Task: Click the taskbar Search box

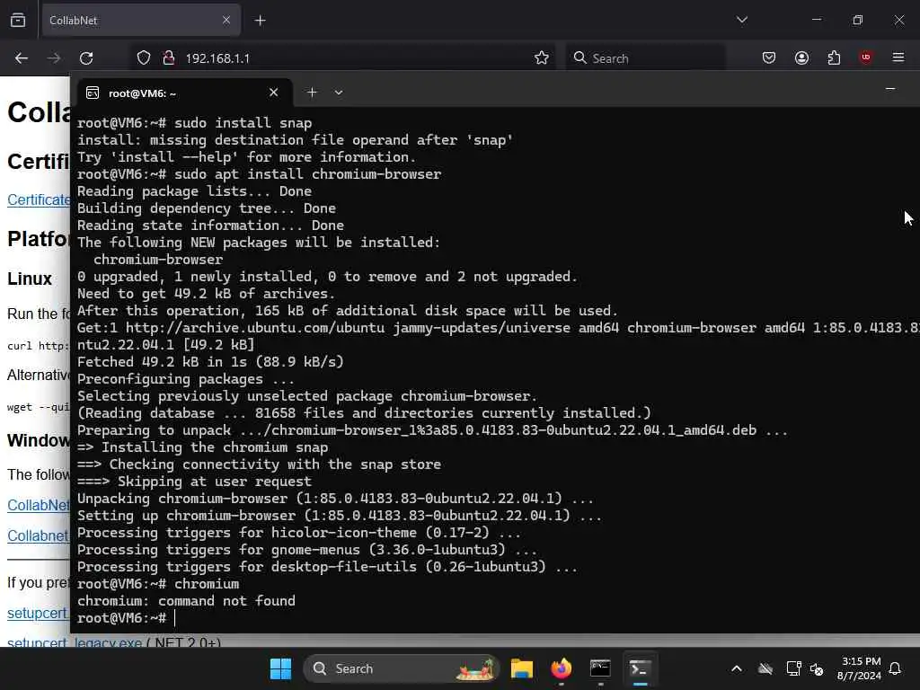Action: point(401,668)
